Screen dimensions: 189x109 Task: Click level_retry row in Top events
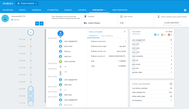click(x=152, y=48)
